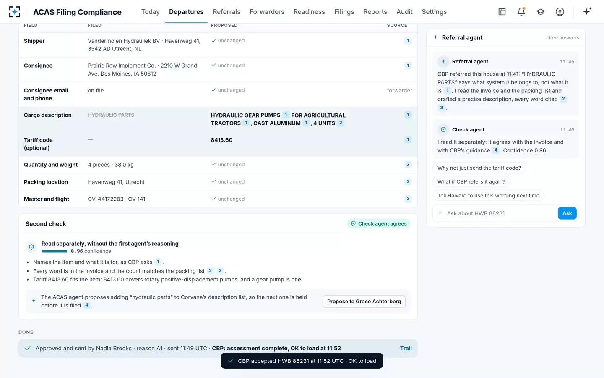Screen dimensions: 604x378
Task: Open the notifications bell
Action: click(521, 12)
